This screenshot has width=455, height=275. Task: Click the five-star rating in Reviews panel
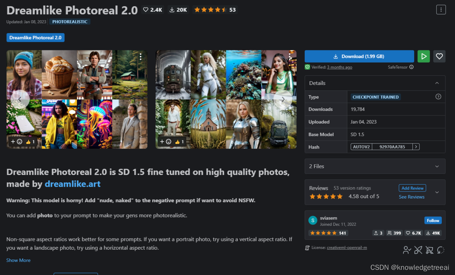click(x=326, y=196)
